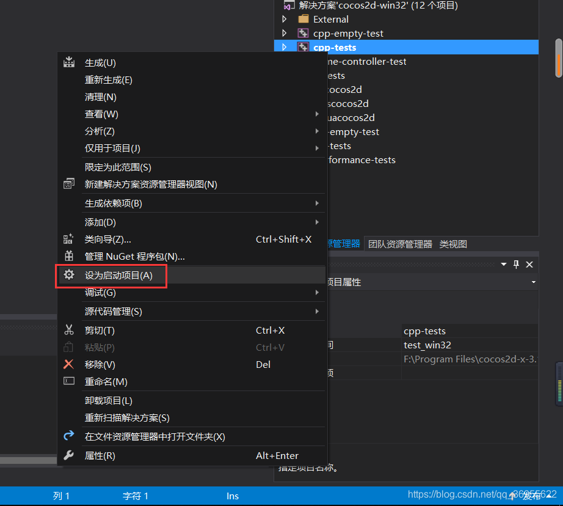Screen dimensions: 563x506
Task: Click the gear icon for 设为启动项目
Action: (x=68, y=275)
